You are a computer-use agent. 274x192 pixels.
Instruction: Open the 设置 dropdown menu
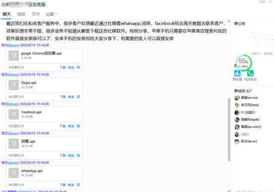pyautogui.click(x=51, y=14)
